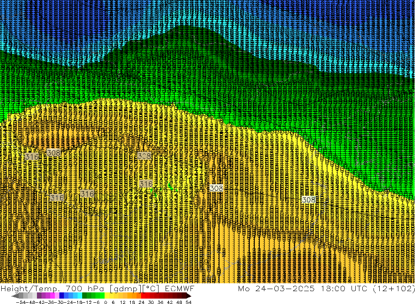Select the dark blue swatch in the legend

61,296
